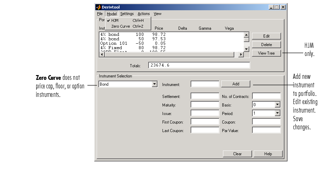Click the portfolio list vertical scrollbar thumb
The height and width of the screenshot is (187, 322).
(247, 40)
